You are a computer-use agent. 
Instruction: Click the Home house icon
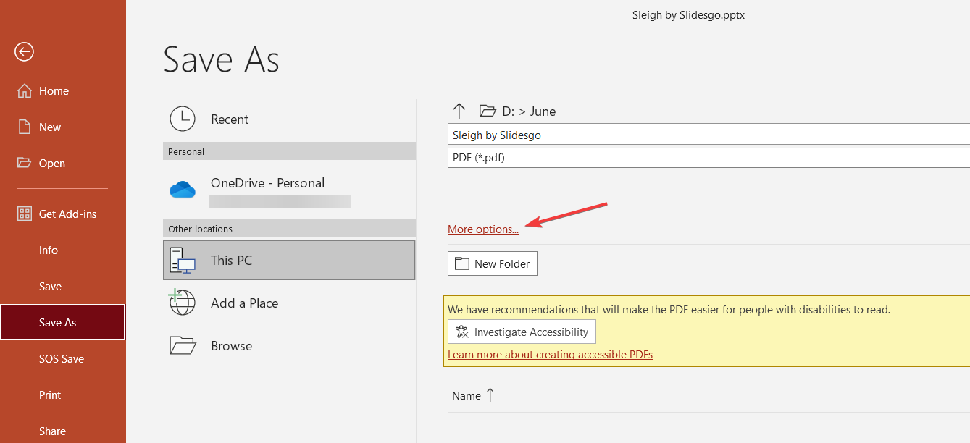pyautogui.click(x=25, y=91)
